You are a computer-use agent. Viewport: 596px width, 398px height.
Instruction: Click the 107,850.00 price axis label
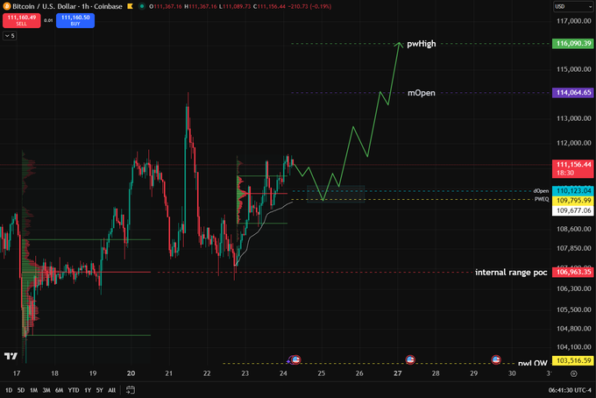pyautogui.click(x=574, y=248)
